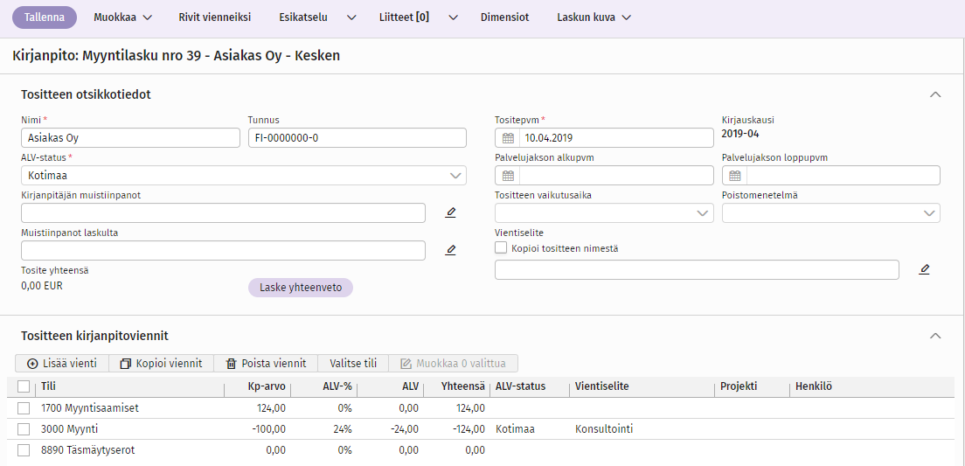The width and height of the screenshot is (965, 466).
Task: Check the 1700 Myyntisaamiset row checkbox
Action: (24, 407)
